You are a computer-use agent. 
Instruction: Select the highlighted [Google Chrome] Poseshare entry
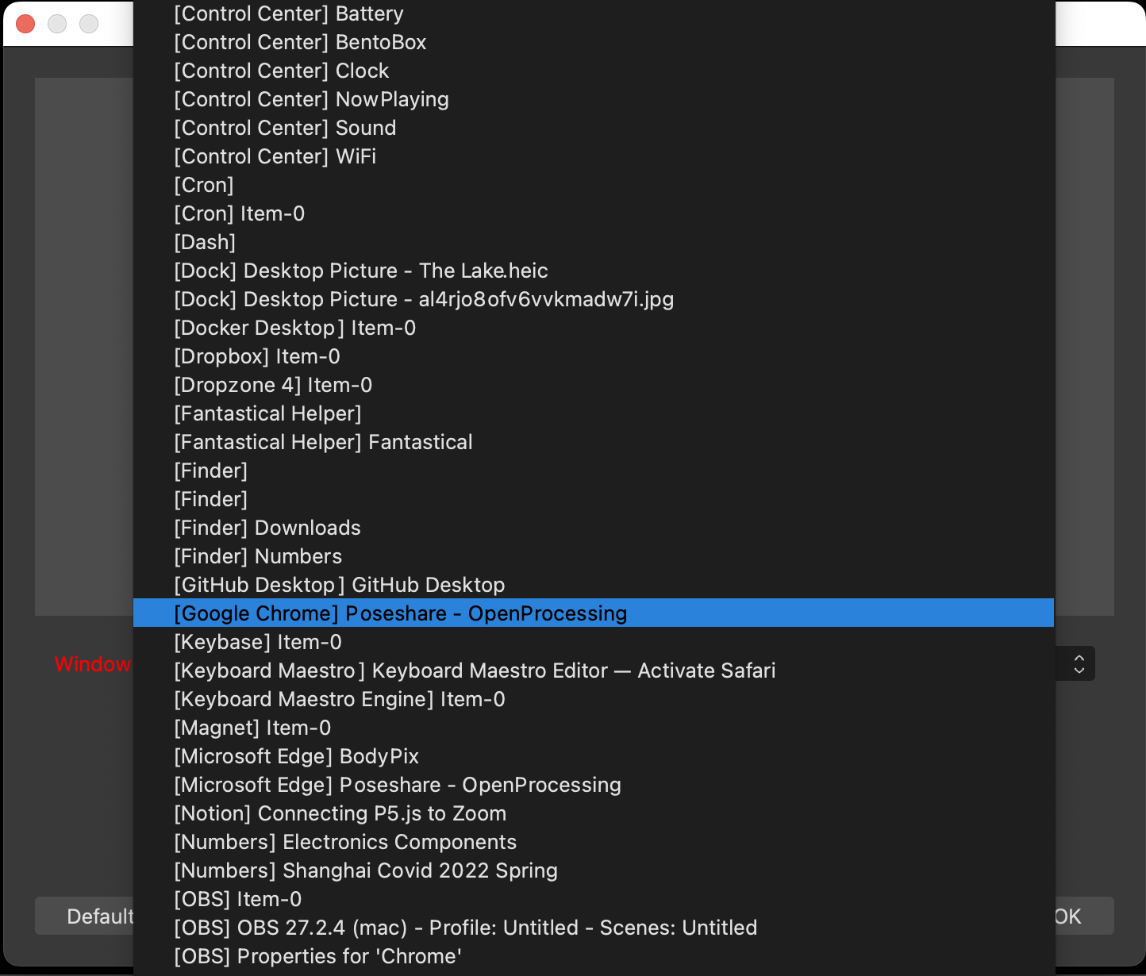[x=400, y=613]
